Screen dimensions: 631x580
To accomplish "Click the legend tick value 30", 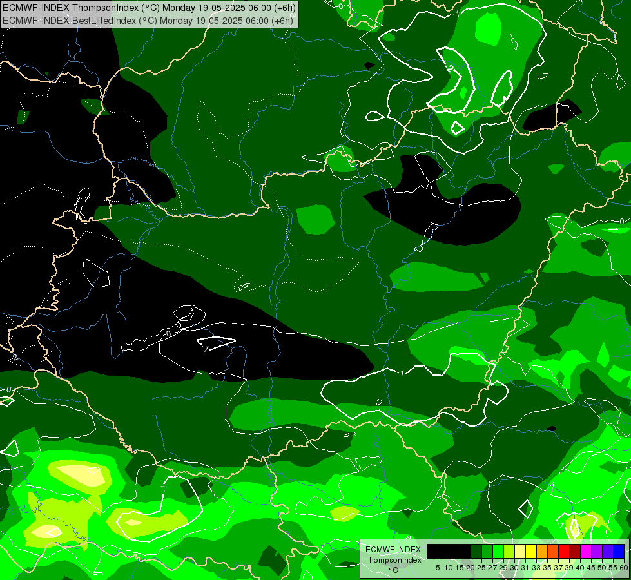I will click(x=515, y=568).
